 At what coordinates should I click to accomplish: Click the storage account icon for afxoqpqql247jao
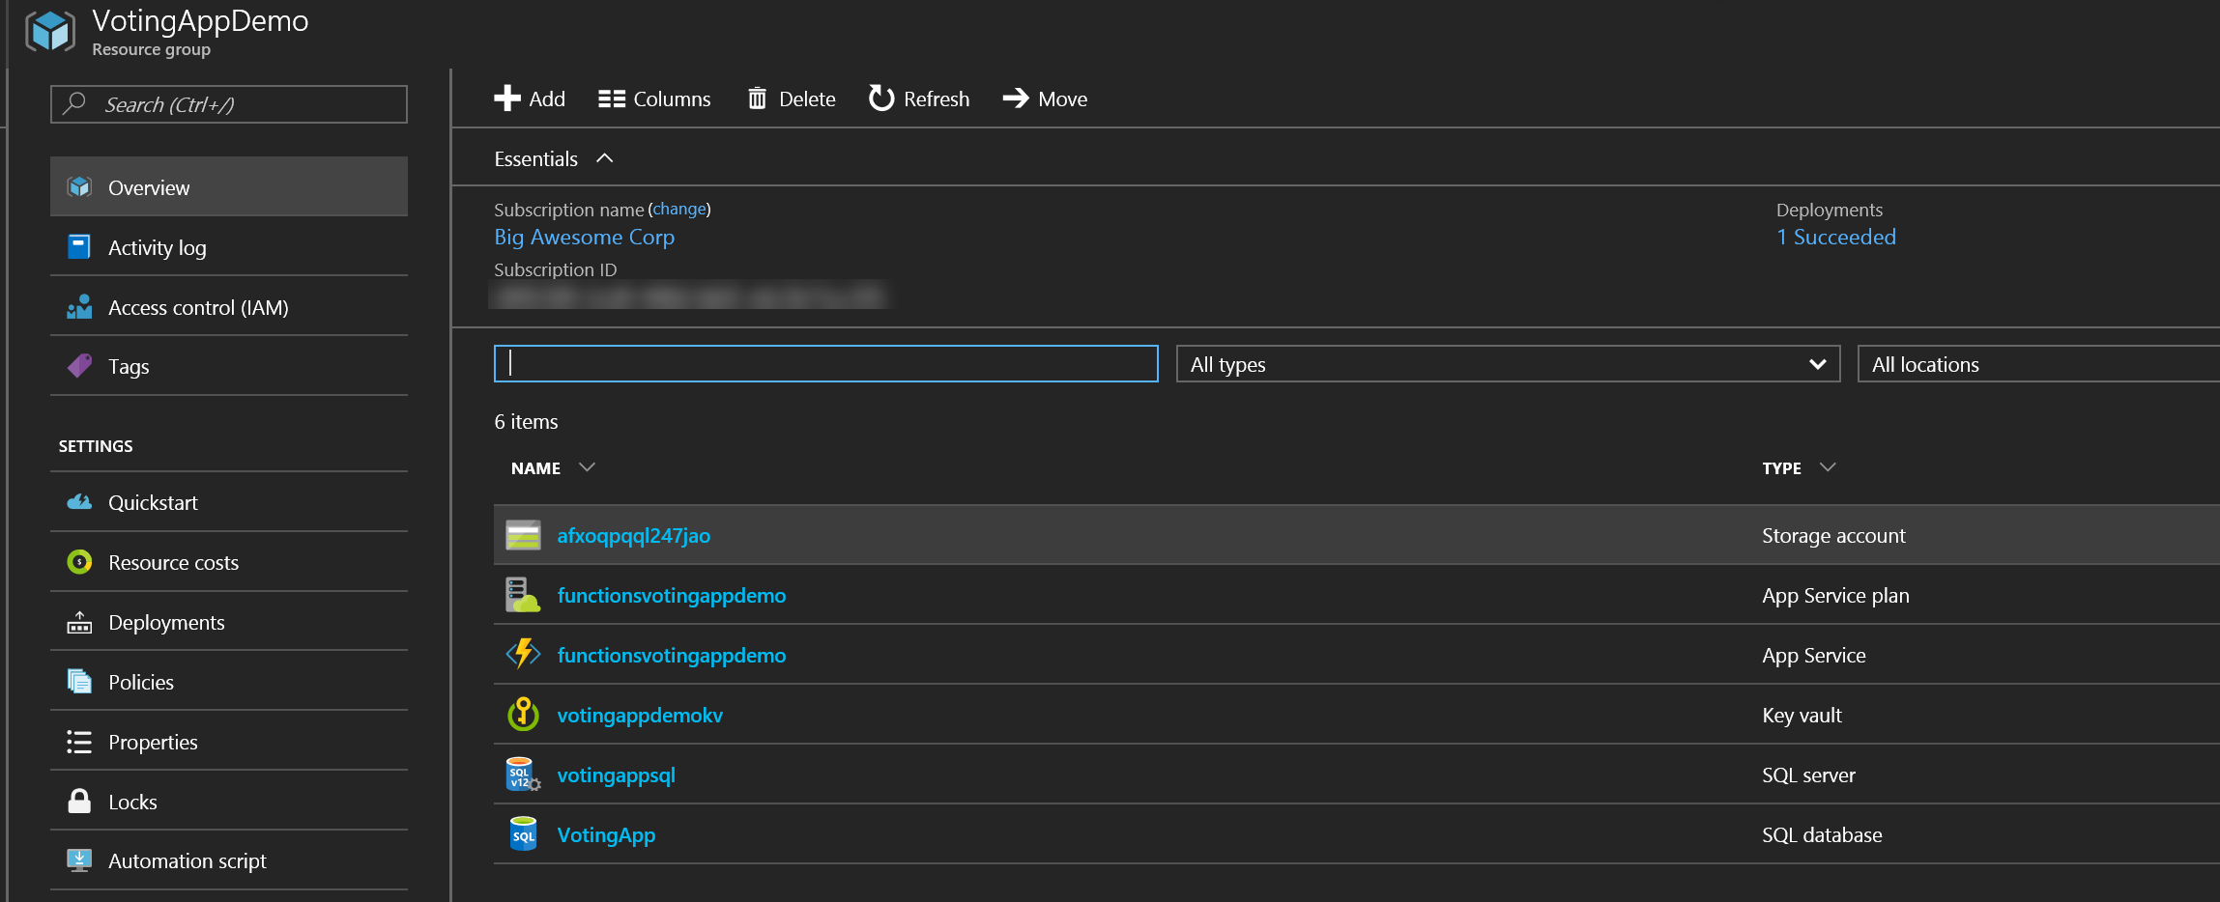point(523,535)
